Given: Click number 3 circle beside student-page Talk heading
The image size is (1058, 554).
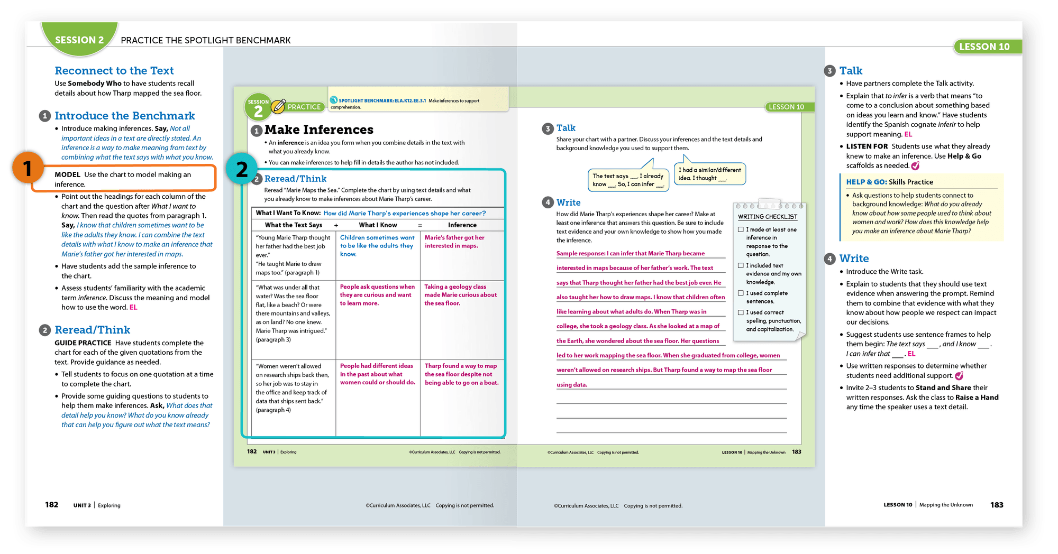Looking at the screenshot, I should click(x=548, y=128).
